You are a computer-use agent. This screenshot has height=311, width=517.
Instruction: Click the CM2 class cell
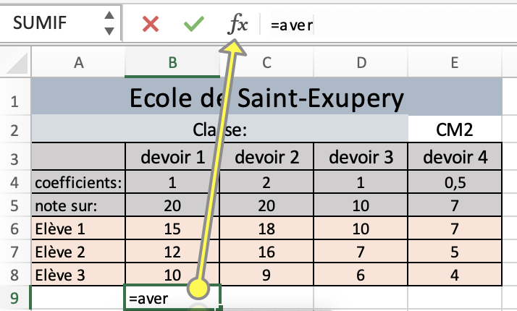[455, 129]
